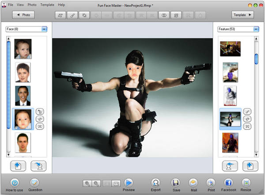Screen dimensions: 265x195
Task: Export the project using Export icon
Action: click(155, 182)
